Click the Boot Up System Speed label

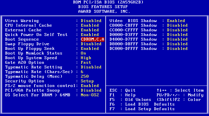pos(31,58)
